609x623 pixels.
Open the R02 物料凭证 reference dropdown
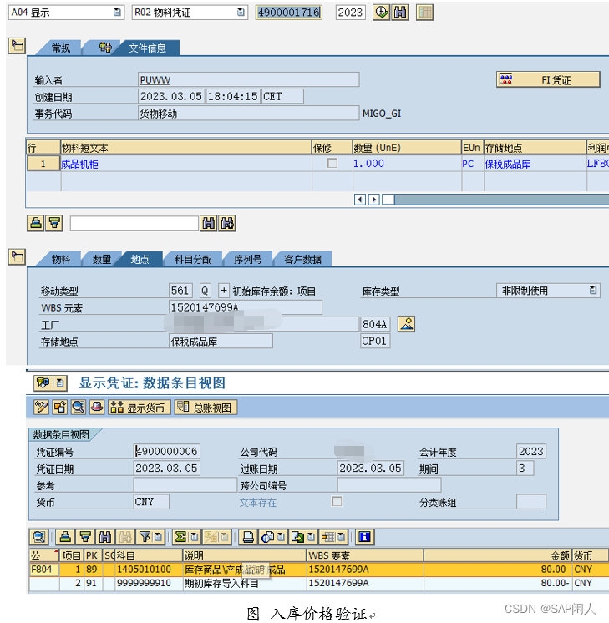tap(241, 12)
